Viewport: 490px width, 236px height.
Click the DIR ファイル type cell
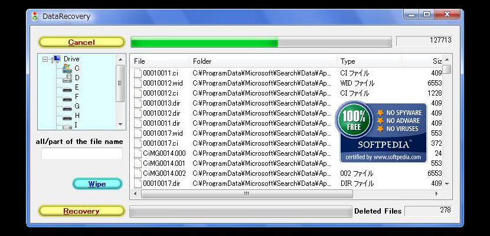tap(357, 183)
